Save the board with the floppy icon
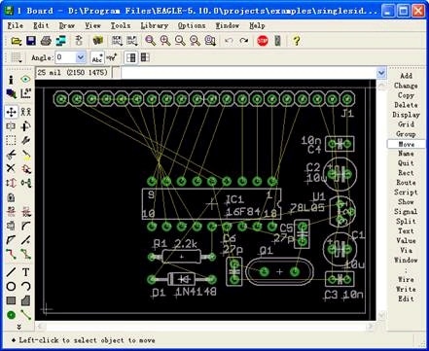This screenshot has width=429, height=351. 31,41
